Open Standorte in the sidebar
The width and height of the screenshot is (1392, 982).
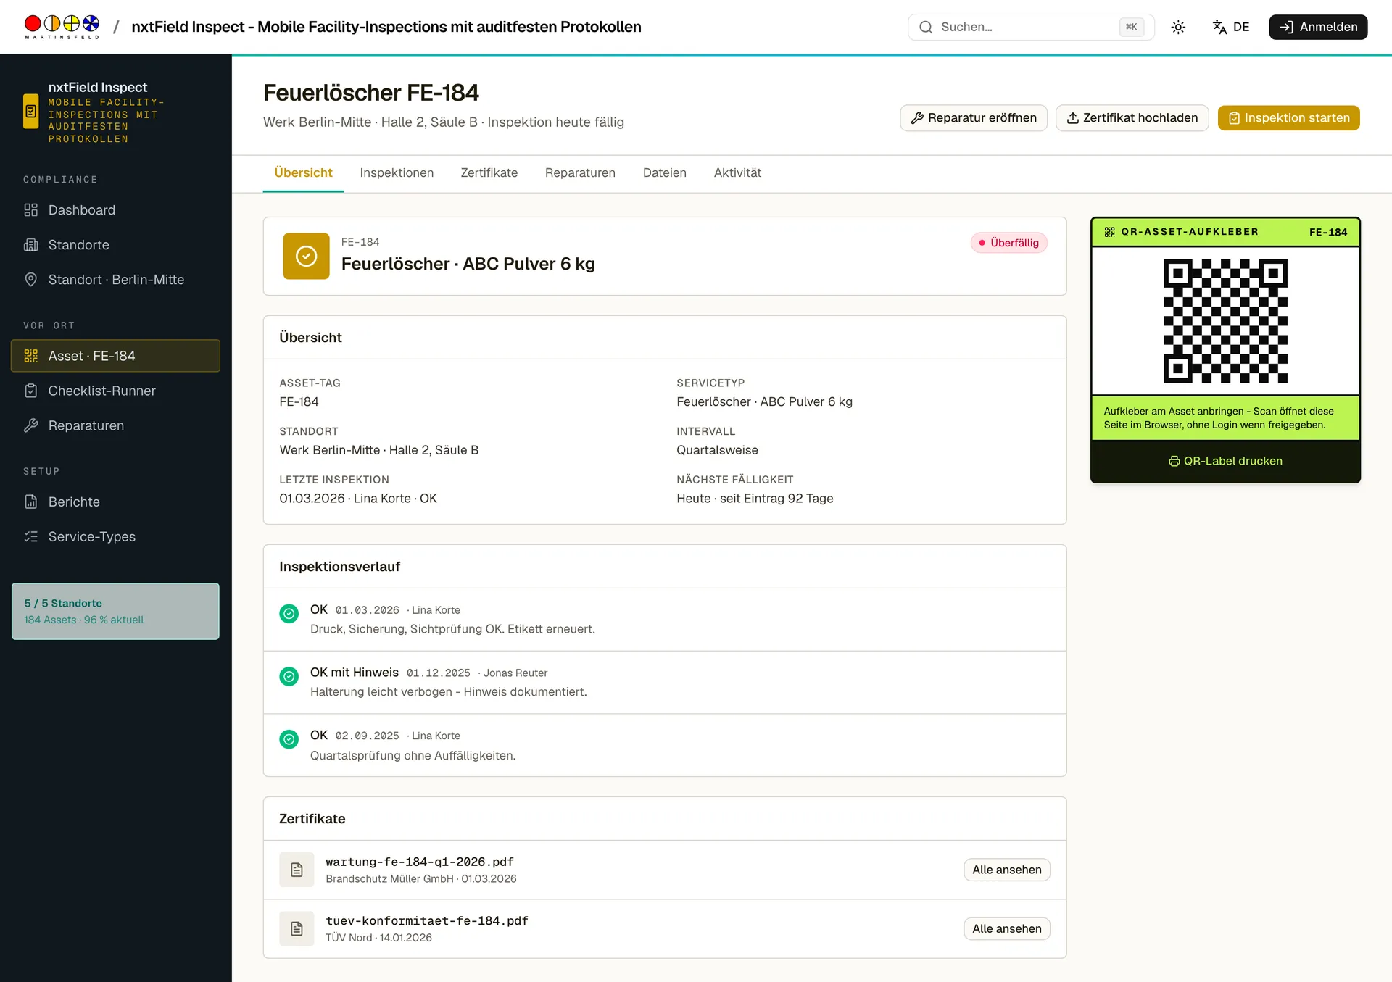point(115,245)
